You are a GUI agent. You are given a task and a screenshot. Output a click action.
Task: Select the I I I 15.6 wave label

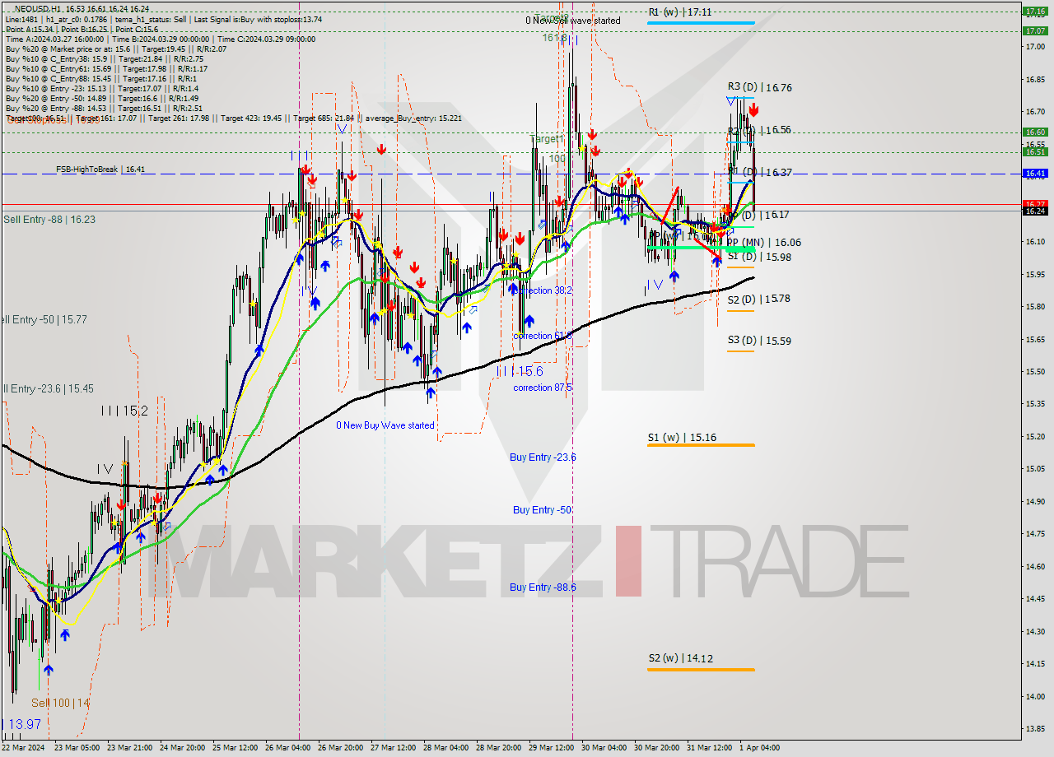520,372
